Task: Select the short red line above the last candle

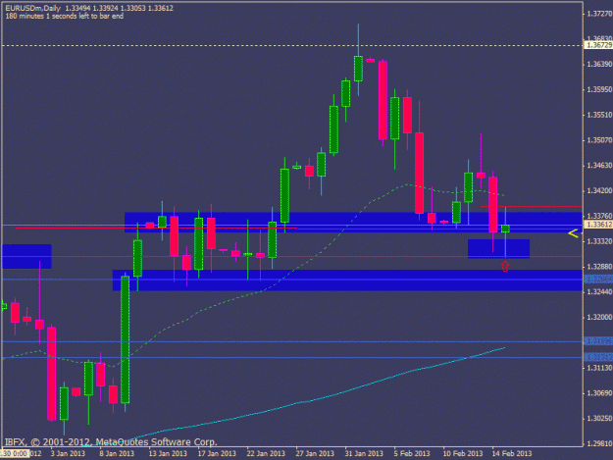Action: [x=532, y=206]
